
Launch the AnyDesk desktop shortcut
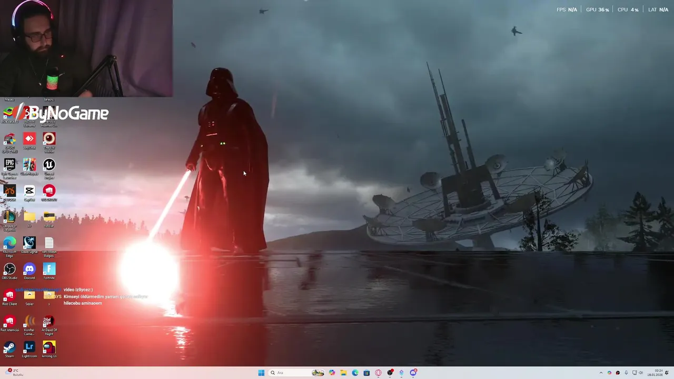[x=29, y=141]
